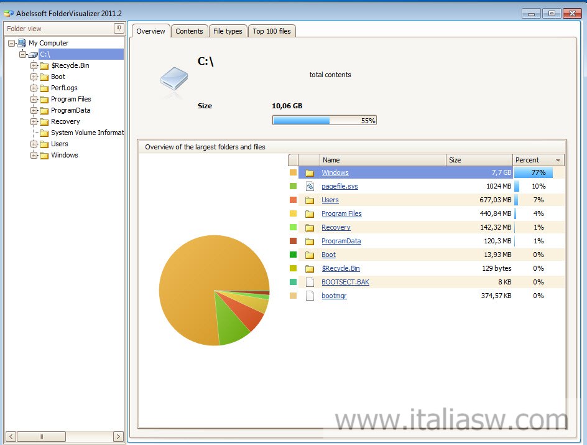Viewport: 587px width, 445px height.
Task: Click the C:\ drive icon in tree
Action: 33,55
